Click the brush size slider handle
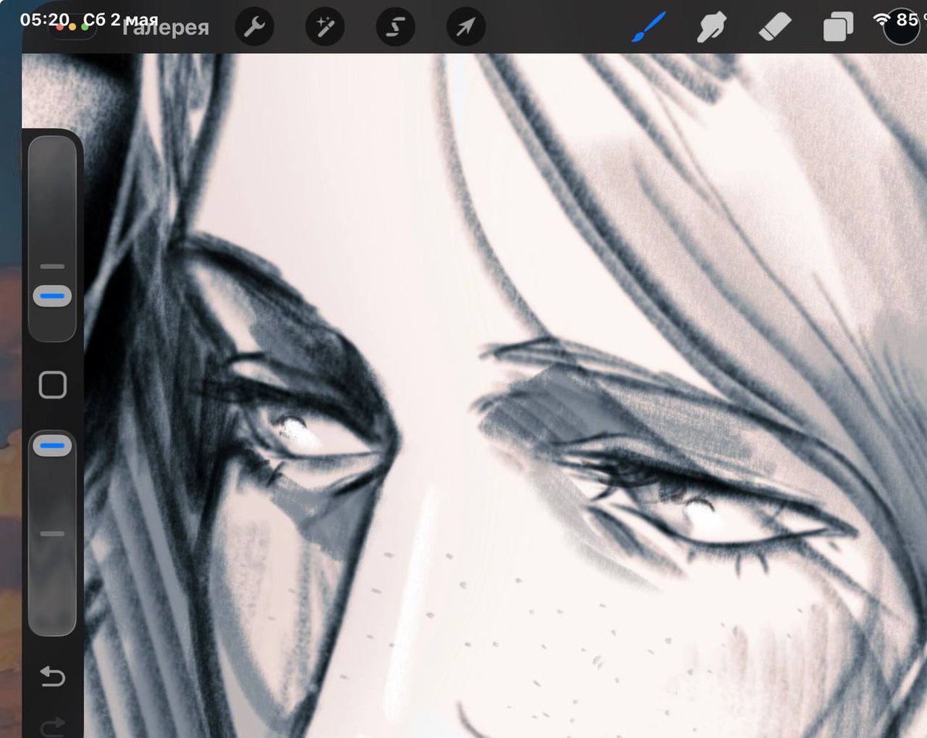This screenshot has width=927, height=738. point(53,296)
